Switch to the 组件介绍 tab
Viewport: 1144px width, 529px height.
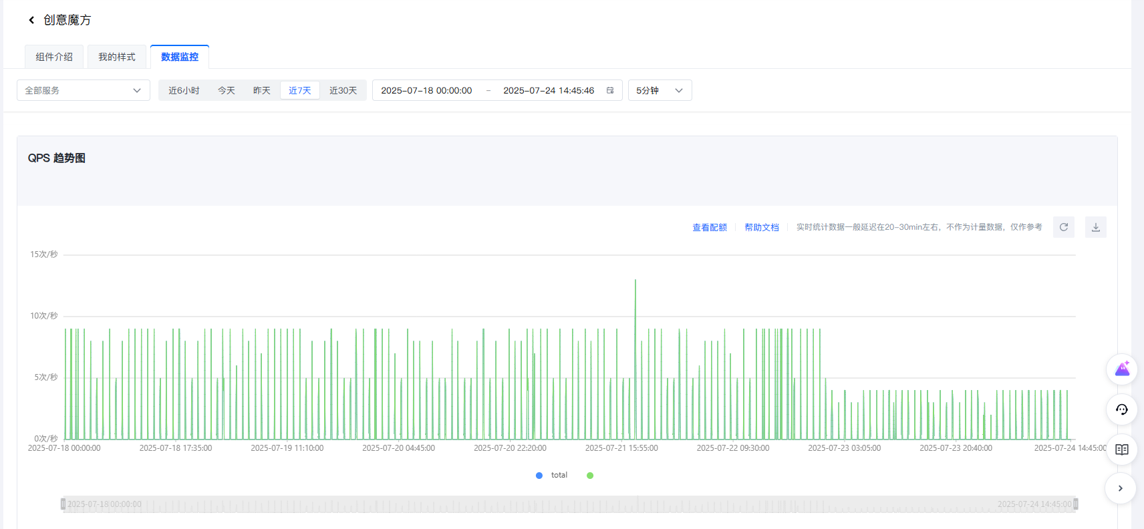54,57
